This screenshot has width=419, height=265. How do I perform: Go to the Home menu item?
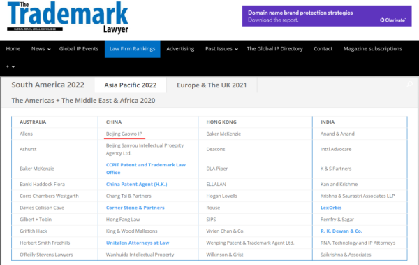pos(13,49)
